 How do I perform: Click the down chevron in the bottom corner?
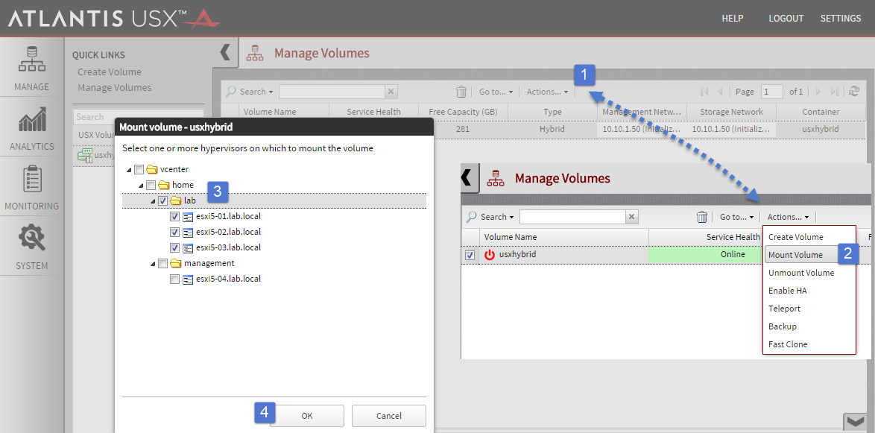coord(854,421)
